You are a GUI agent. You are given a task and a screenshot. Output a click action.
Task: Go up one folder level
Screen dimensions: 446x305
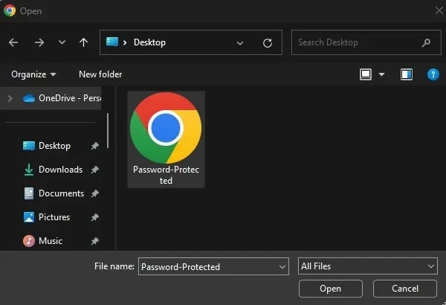(83, 42)
